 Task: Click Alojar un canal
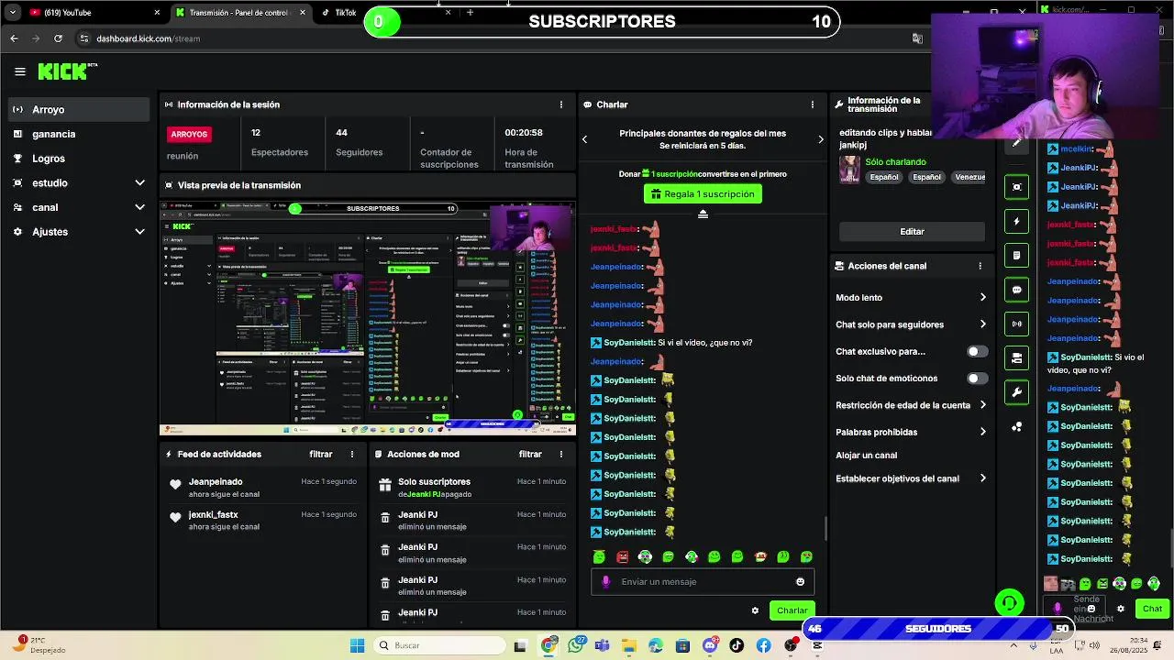tap(867, 456)
